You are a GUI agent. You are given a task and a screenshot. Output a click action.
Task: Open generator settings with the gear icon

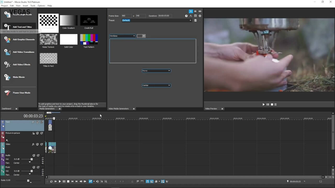[200, 16]
